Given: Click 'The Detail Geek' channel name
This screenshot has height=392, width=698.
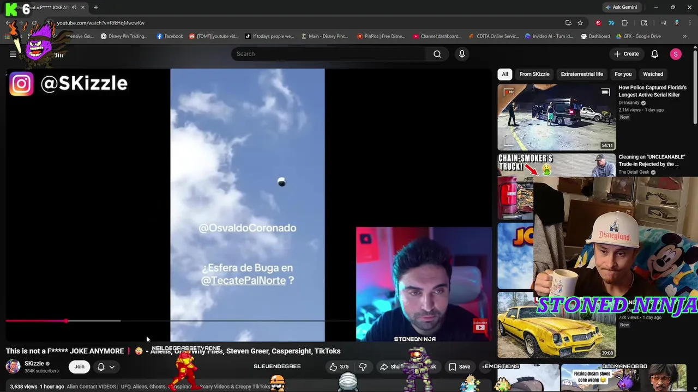Looking at the screenshot, I should 634,172.
